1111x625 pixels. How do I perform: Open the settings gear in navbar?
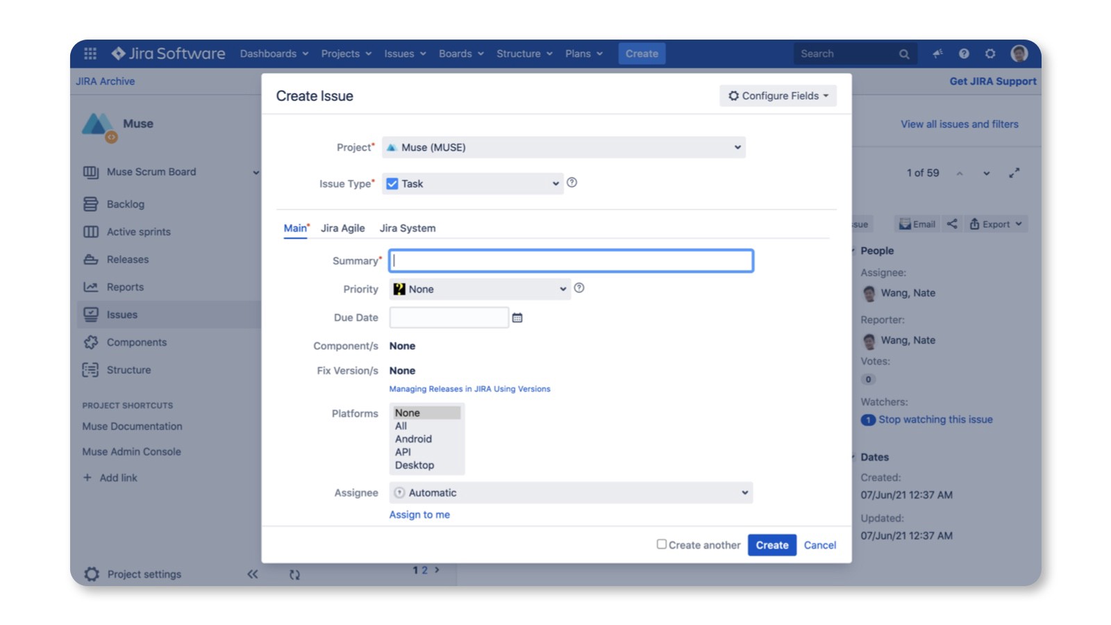point(990,53)
